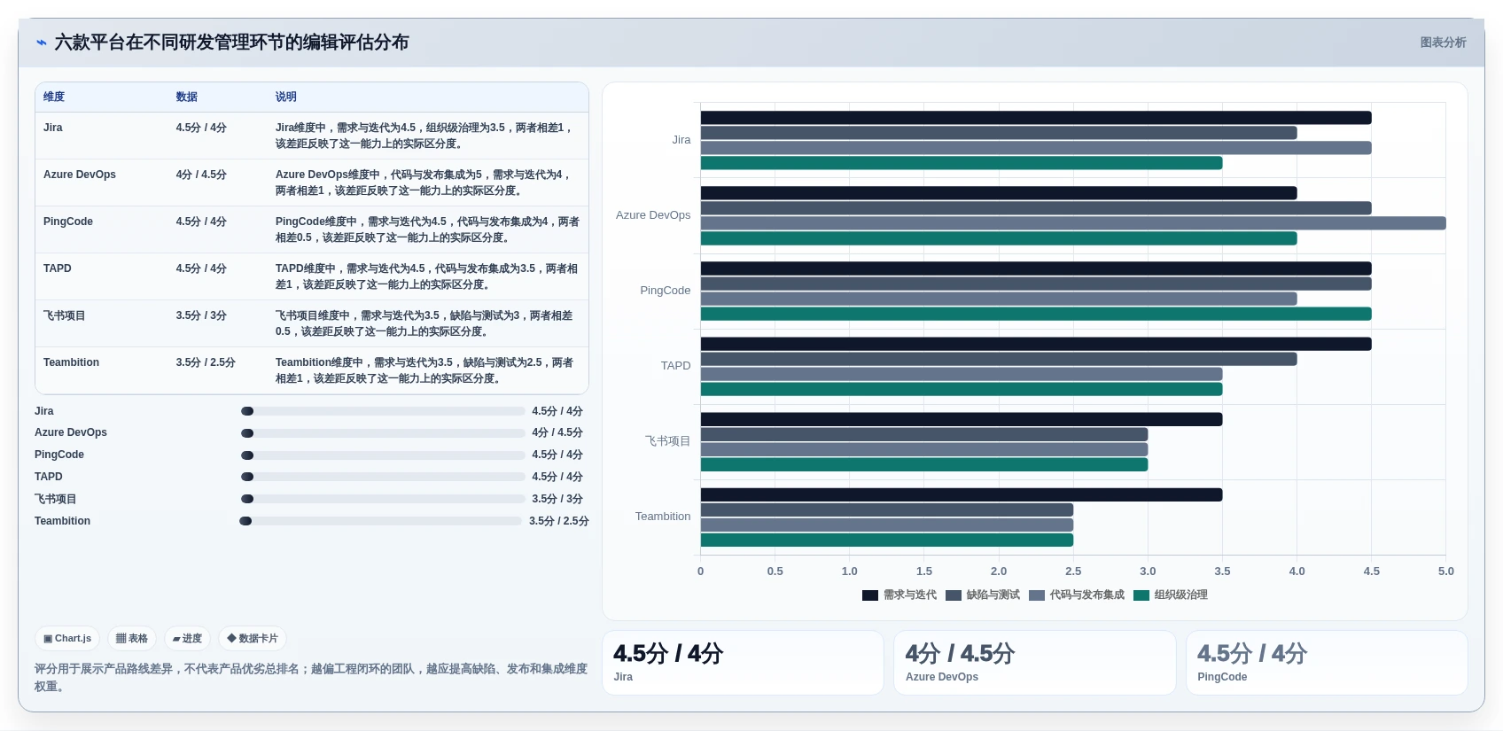1503x731 pixels.
Task: Click the PingCode chart axis label
Action: (x=666, y=291)
